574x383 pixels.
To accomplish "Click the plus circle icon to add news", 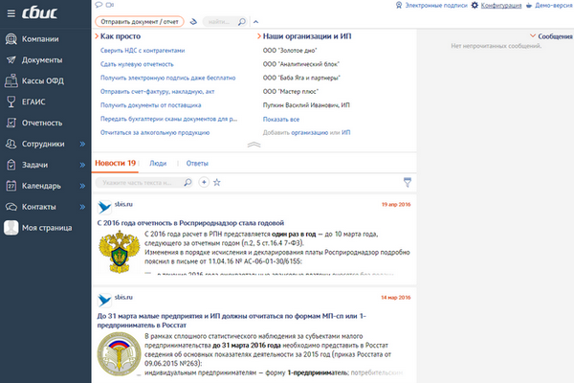I will point(204,182).
